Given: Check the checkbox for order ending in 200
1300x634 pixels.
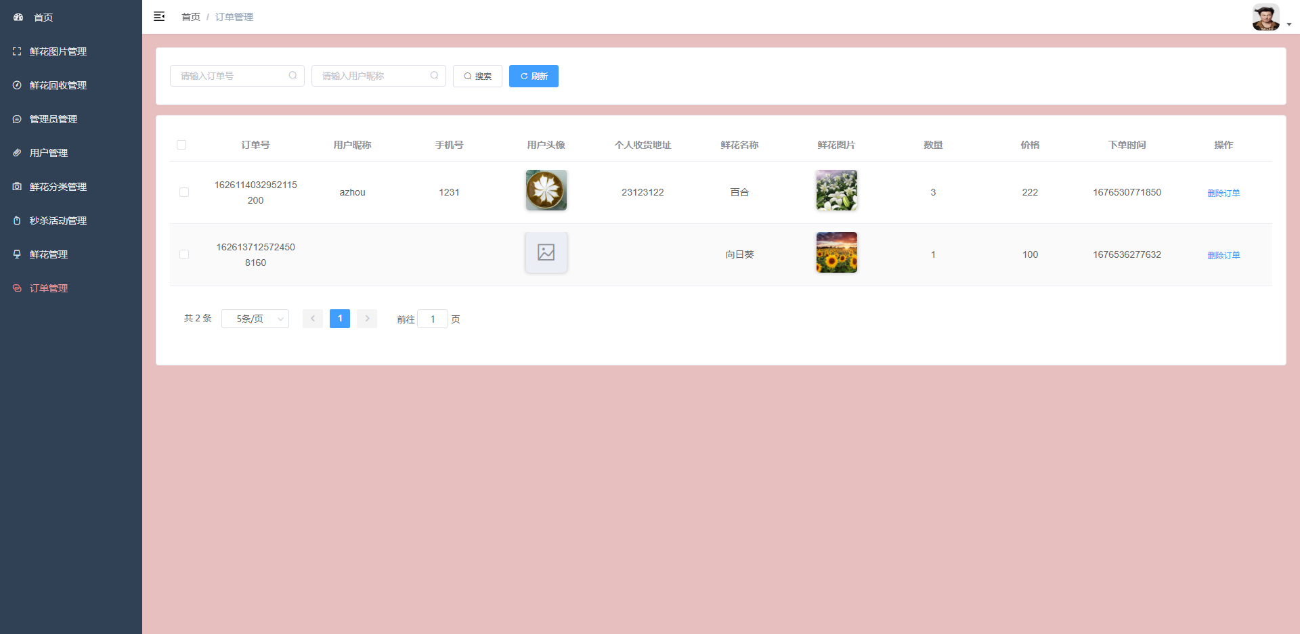Looking at the screenshot, I should tap(183, 192).
